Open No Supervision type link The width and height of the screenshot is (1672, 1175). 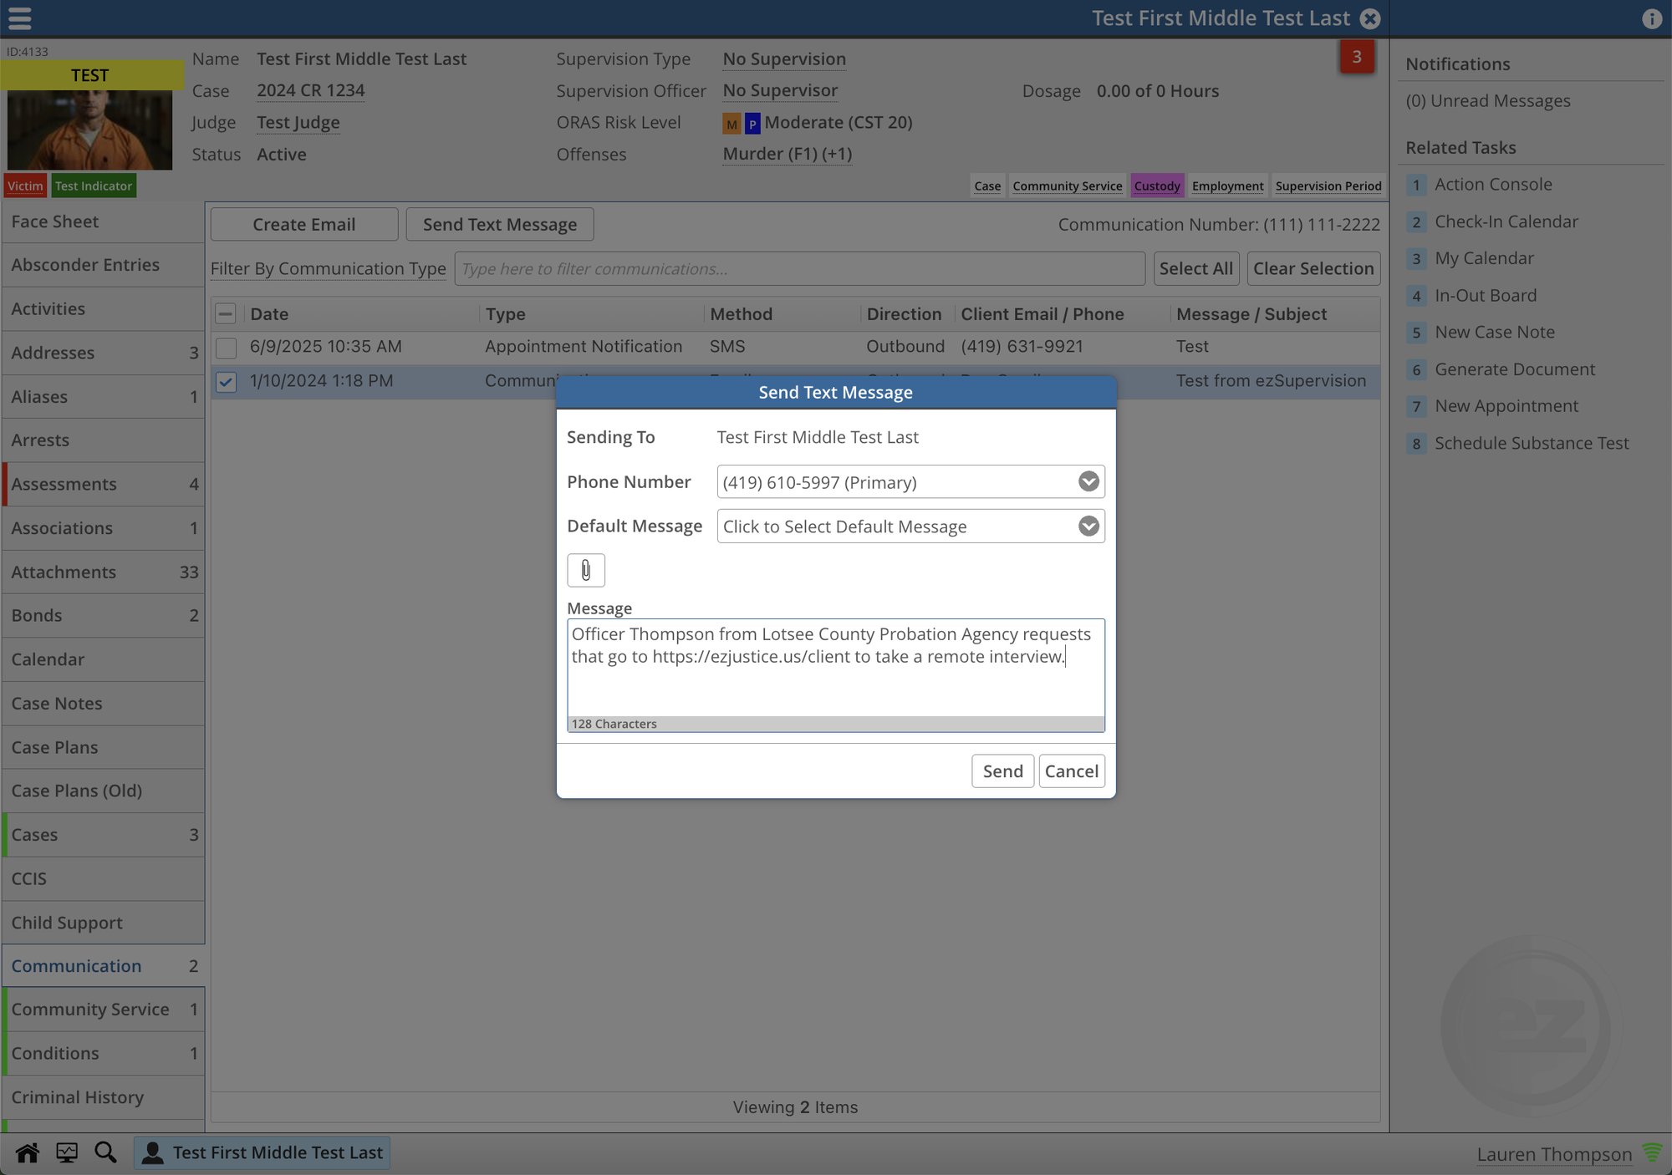(x=784, y=59)
